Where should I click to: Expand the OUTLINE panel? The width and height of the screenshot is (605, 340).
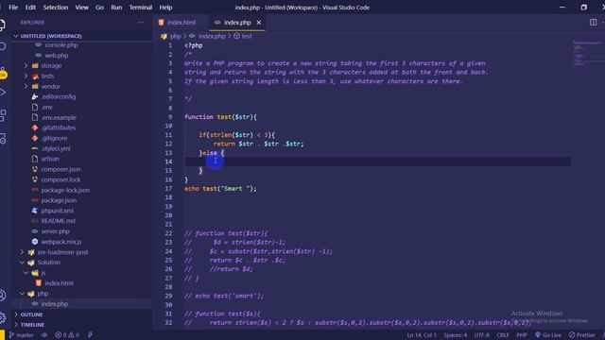(31, 314)
